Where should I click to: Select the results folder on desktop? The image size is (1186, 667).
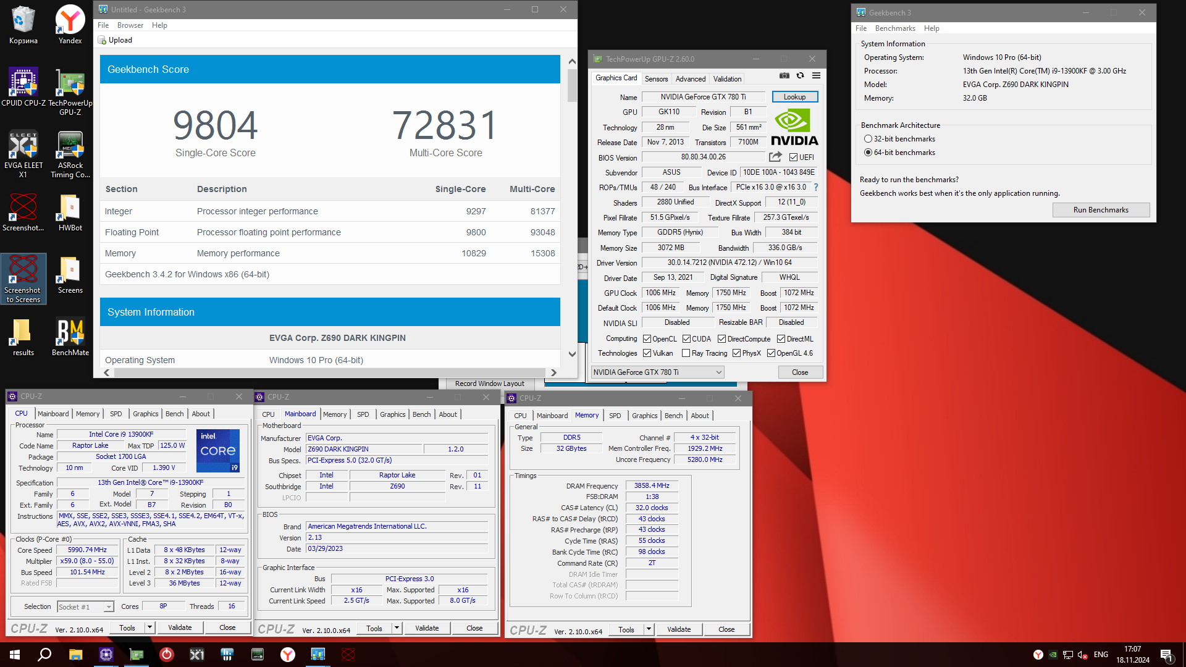[23, 337]
